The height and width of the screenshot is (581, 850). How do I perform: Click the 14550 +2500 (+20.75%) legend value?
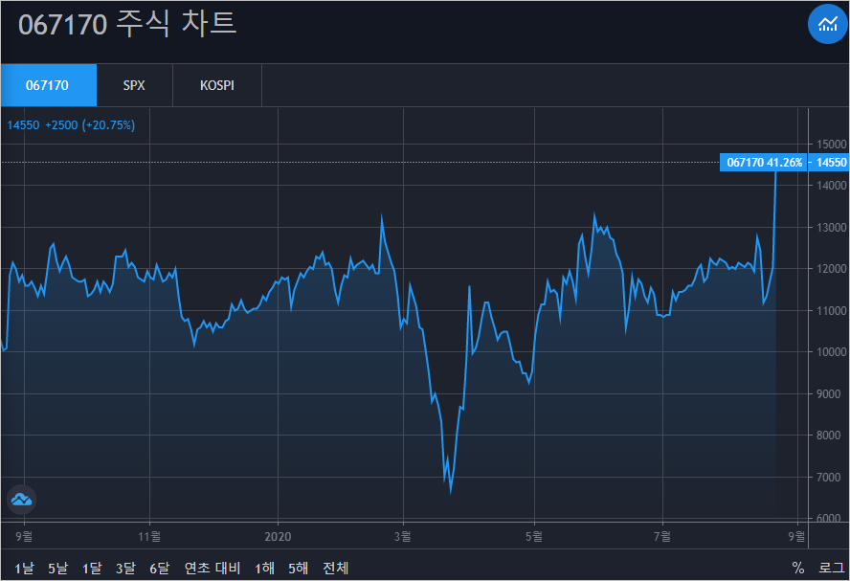coord(71,125)
